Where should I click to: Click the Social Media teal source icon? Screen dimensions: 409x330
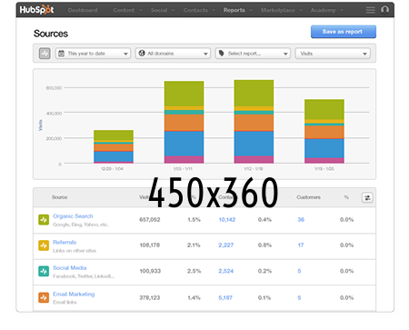pyautogui.click(x=44, y=271)
